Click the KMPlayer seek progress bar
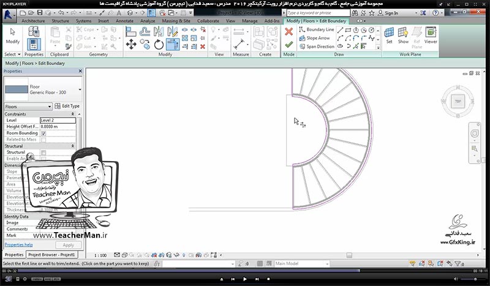 [244, 271]
